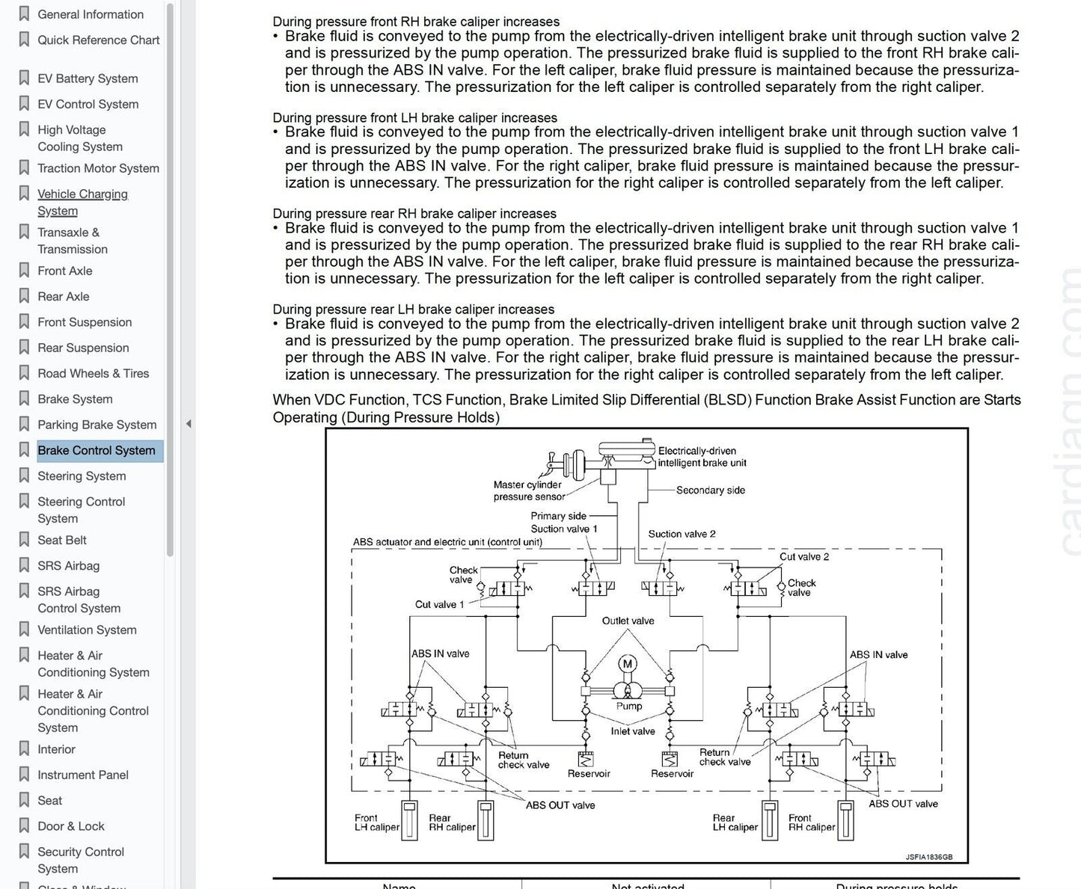
Task: Click bookmark icon beside Road Wheels & Tires
Action: click(24, 372)
